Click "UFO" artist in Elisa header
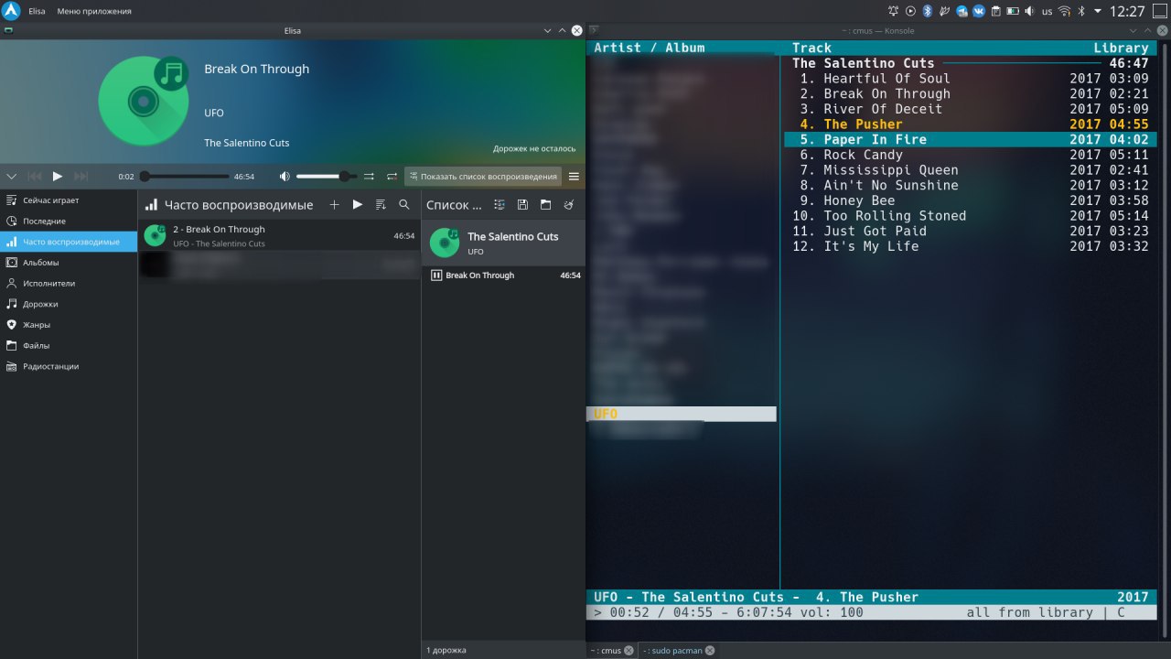Viewport: 1171px width, 659px height. tap(214, 113)
